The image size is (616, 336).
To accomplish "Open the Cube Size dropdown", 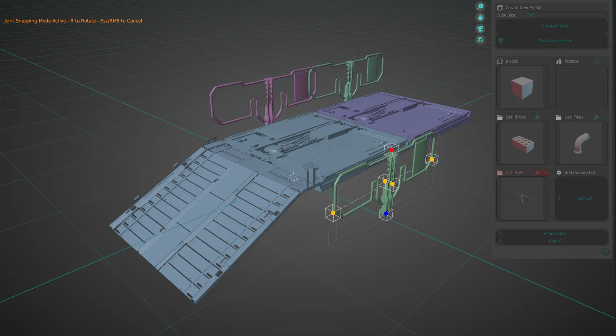I will click(565, 15).
